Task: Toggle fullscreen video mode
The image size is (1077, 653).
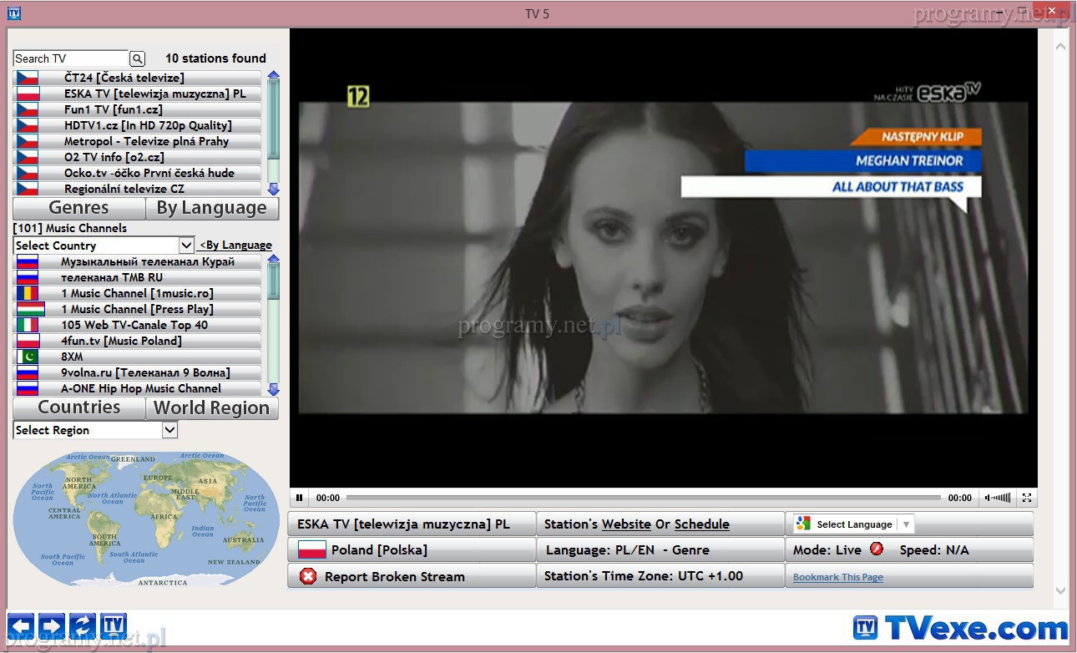Action: pos(1027,498)
